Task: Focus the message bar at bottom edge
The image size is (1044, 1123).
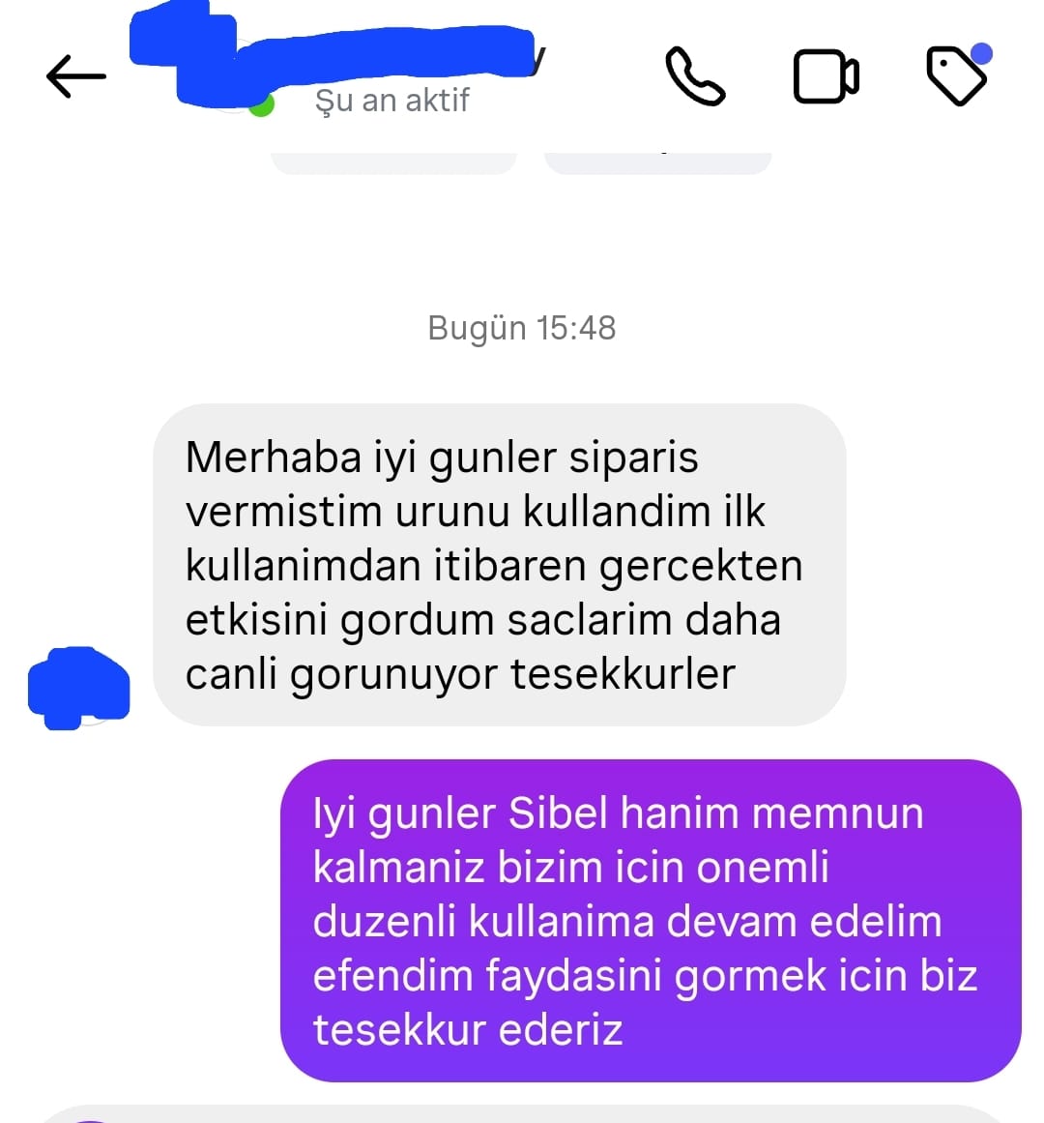Action: [x=522, y=1114]
